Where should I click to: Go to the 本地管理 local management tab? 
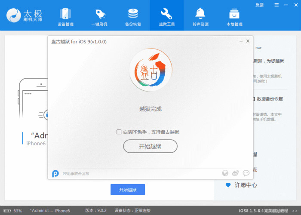pyautogui.click(x=234, y=17)
